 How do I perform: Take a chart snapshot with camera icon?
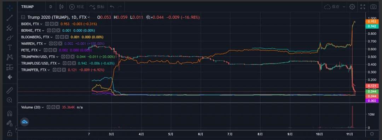[x=373, y=7]
